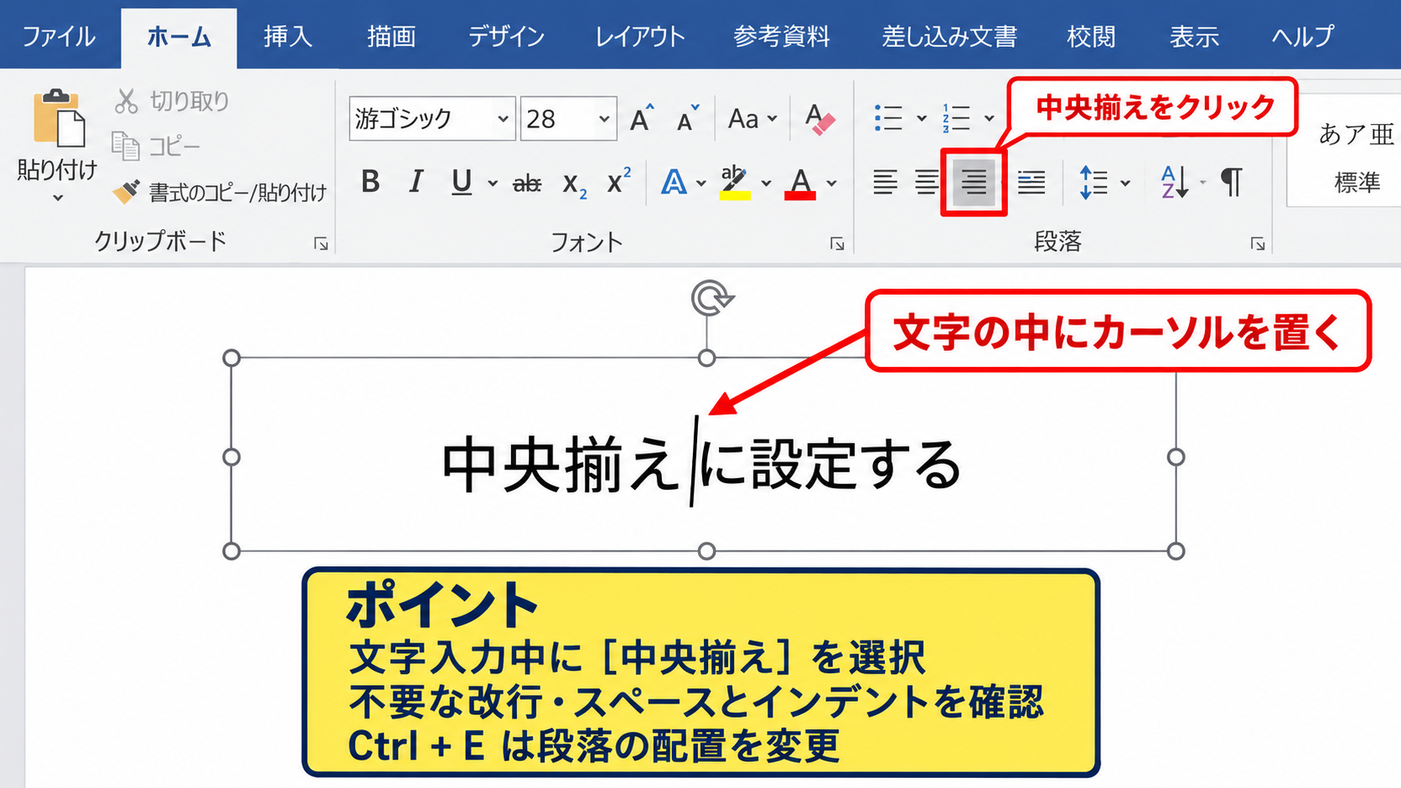Image resolution: width=1401 pixels, height=788 pixels.
Task: Click the text box rotation handle
Action: [712, 298]
